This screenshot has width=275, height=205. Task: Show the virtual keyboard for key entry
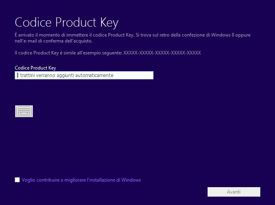tap(24, 111)
